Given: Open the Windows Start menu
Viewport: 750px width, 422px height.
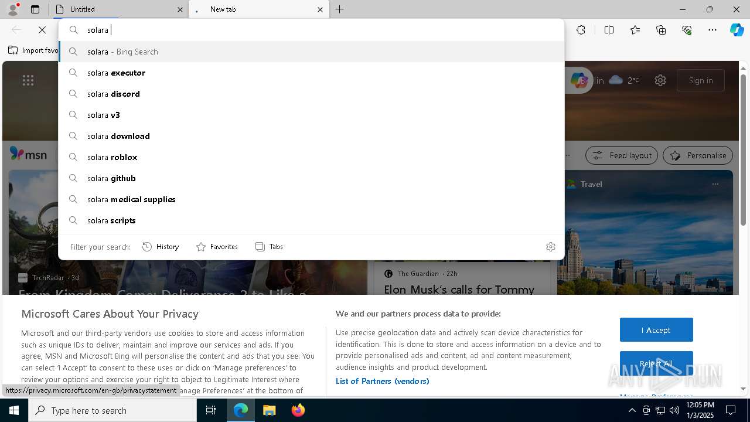Looking at the screenshot, I should click(14, 410).
